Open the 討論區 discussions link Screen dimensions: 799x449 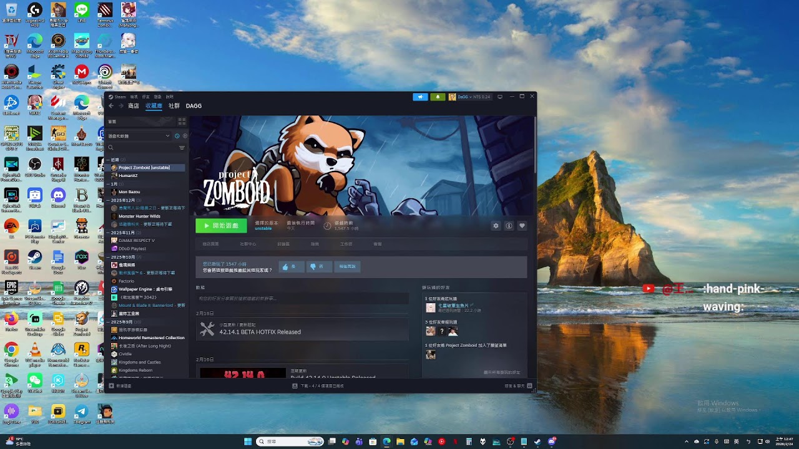click(283, 244)
